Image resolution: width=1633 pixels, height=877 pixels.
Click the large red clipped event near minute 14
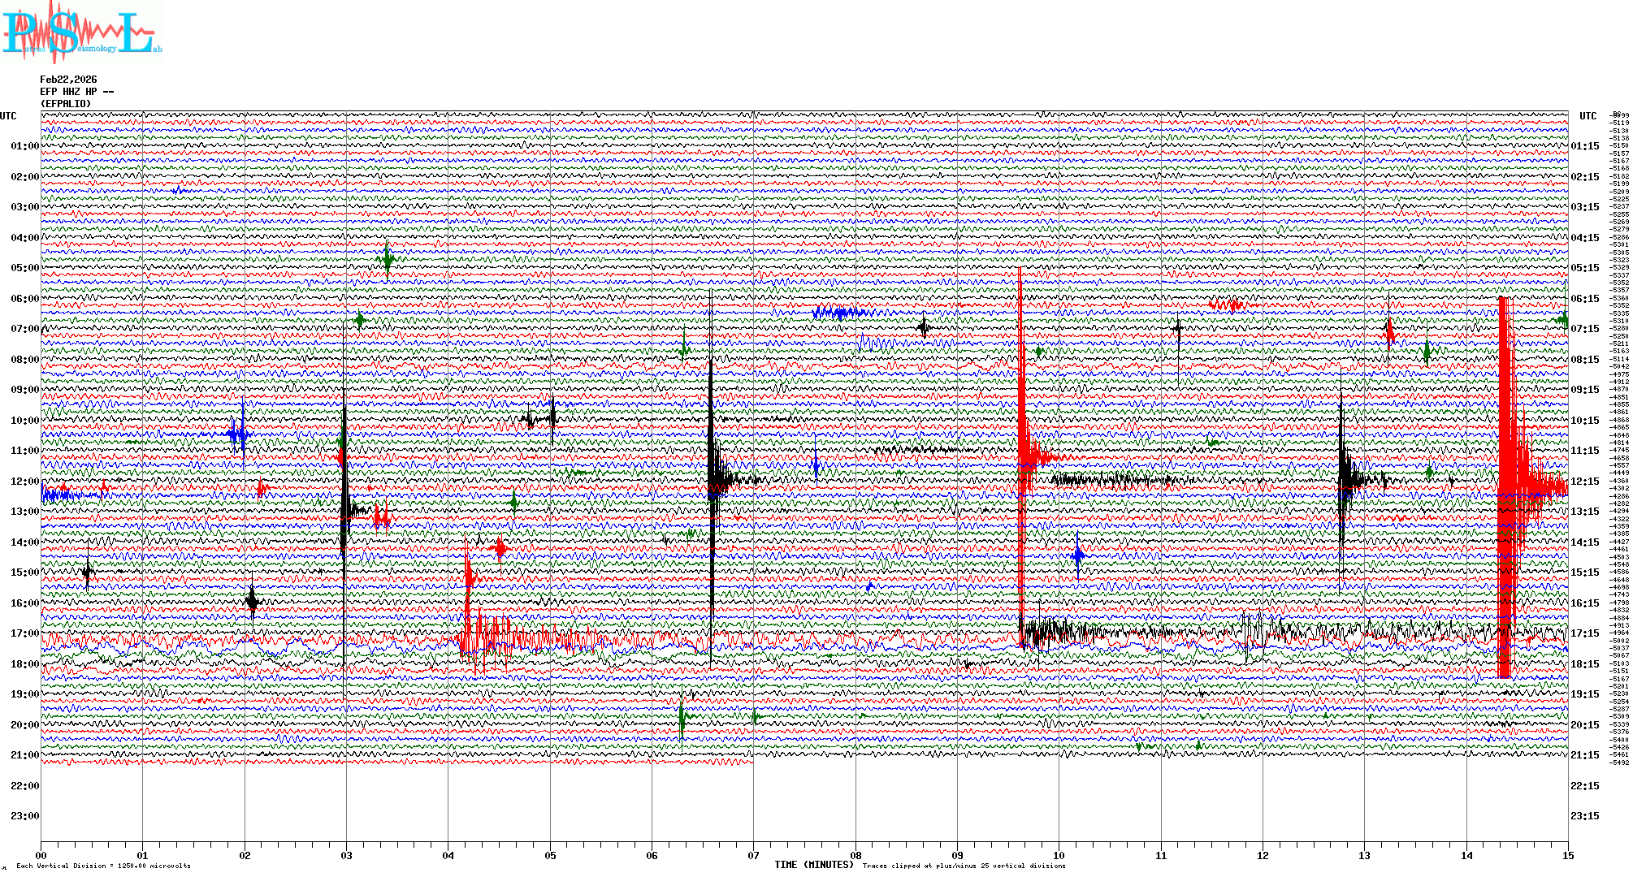[x=1505, y=487]
